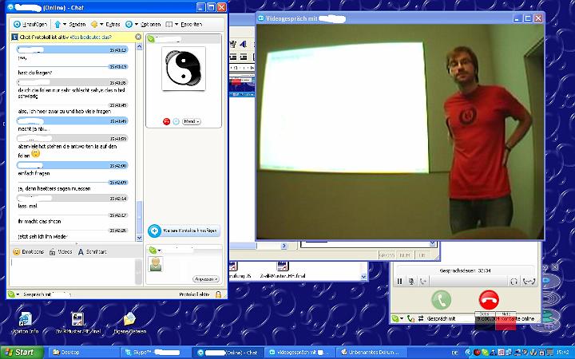The image size is (575, 359).
Task: Click light blue chat icon under avatar
Action: click(x=176, y=121)
